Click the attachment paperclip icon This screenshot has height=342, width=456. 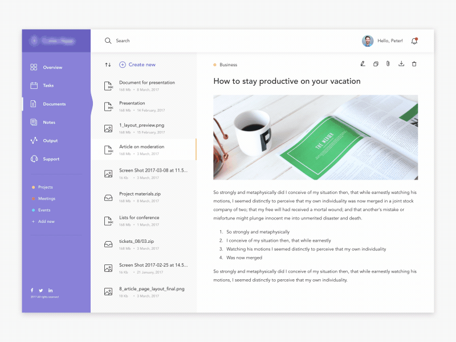[x=388, y=64]
